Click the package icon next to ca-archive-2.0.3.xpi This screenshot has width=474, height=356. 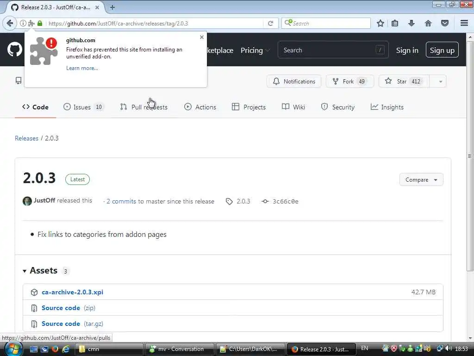point(34,292)
